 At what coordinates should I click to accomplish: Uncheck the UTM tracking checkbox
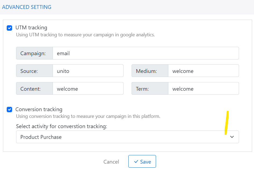click(10, 28)
